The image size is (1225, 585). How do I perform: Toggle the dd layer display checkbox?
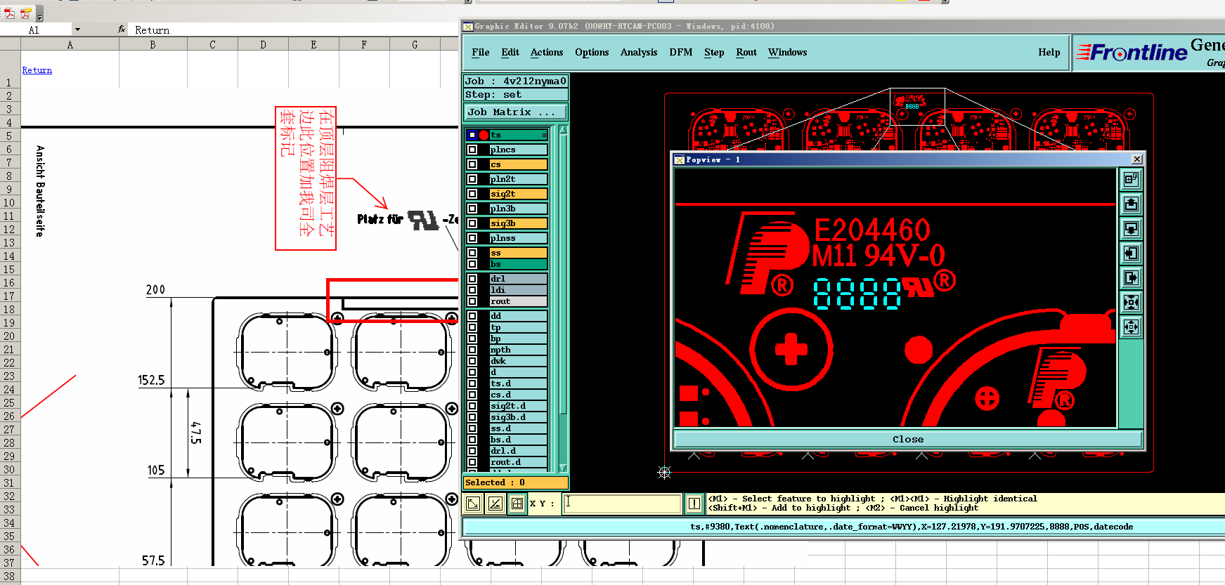472,316
